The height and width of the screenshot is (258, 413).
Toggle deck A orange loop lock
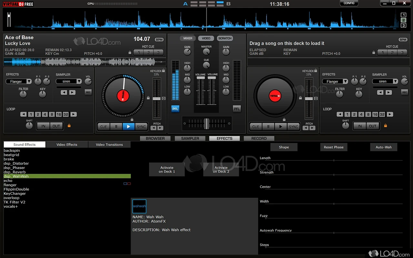click(x=69, y=125)
